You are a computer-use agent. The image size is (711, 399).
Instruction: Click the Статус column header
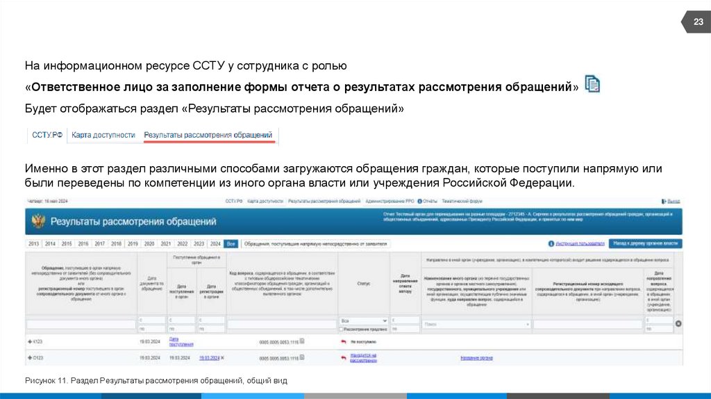coord(363,283)
